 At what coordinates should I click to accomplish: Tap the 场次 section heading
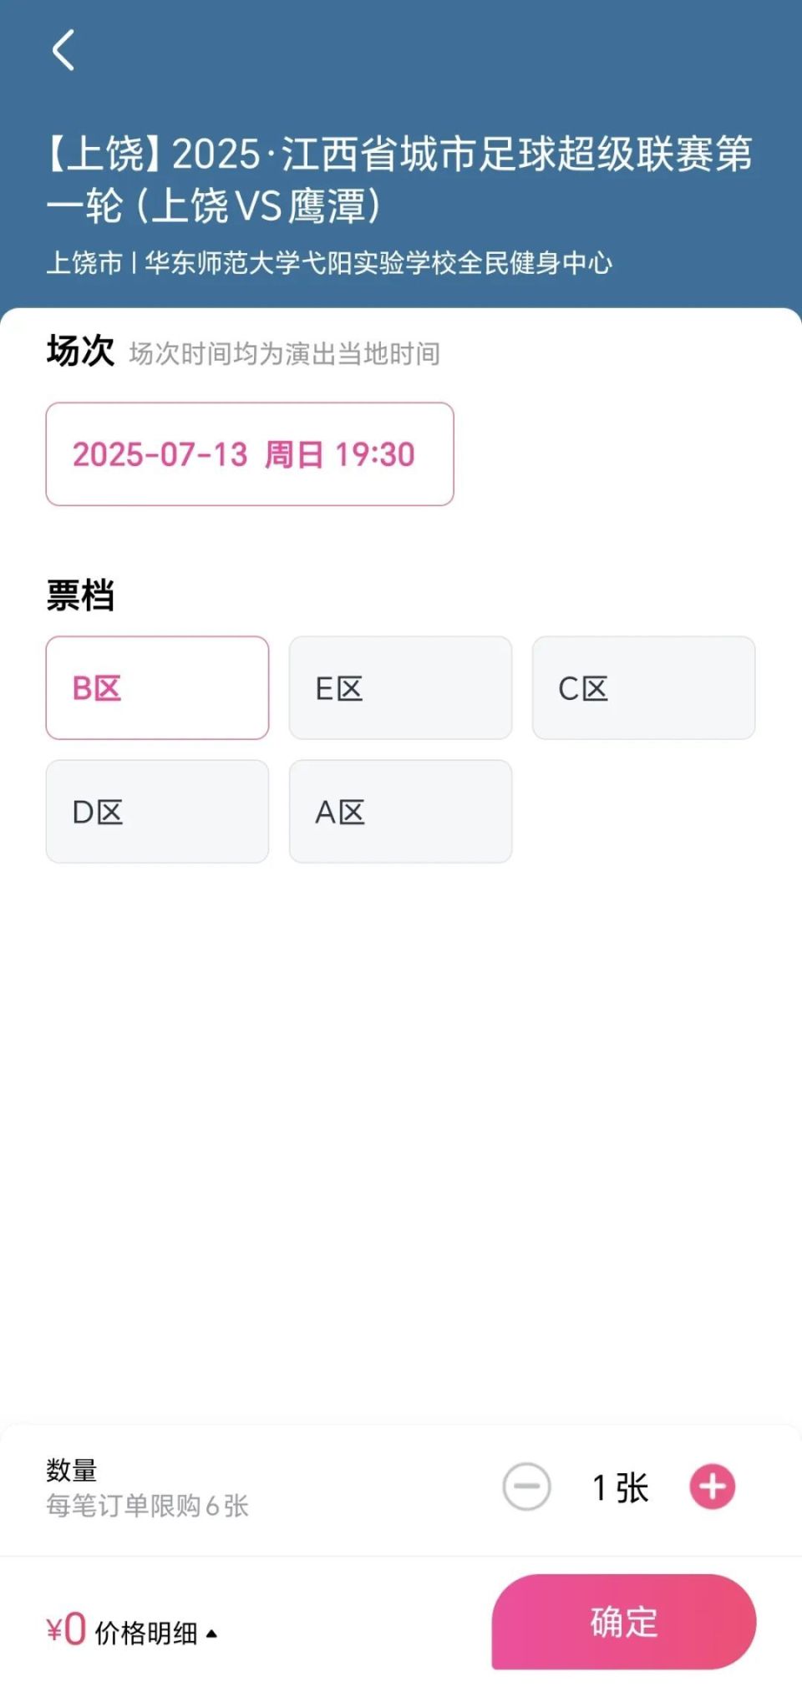click(80, 351)
